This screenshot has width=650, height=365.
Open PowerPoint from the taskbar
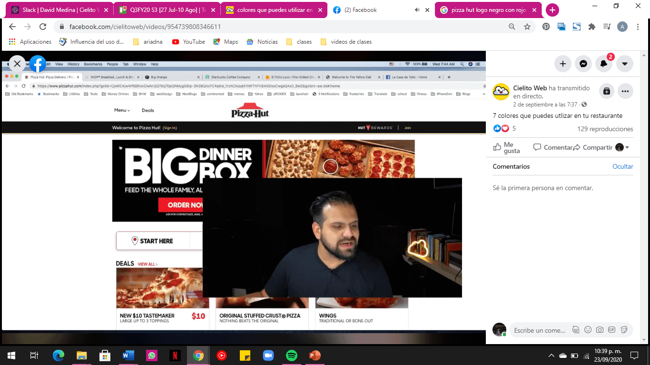pos(315,355)
